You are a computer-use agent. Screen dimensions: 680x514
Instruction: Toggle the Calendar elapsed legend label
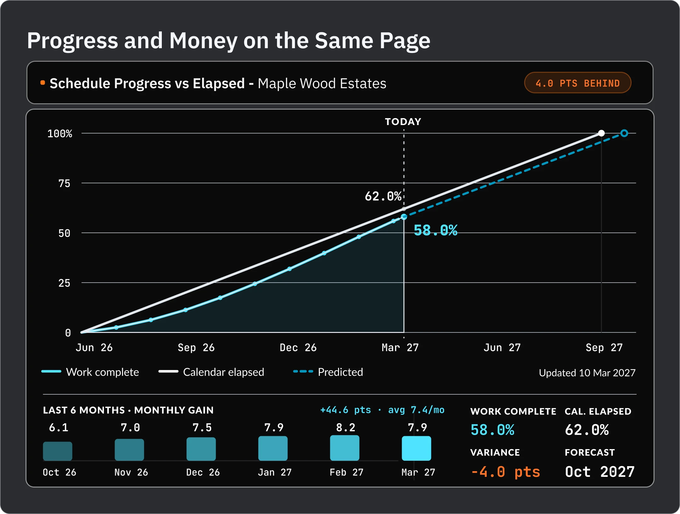point(224,372)
